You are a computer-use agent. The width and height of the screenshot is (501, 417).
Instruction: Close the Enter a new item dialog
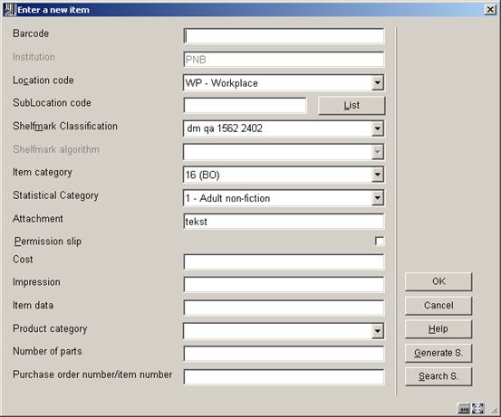click(490, 10)
